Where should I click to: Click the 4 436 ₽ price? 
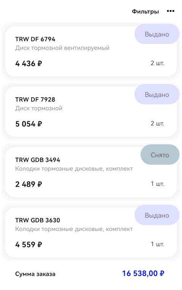pyautogui.click(x=28, y=63)
